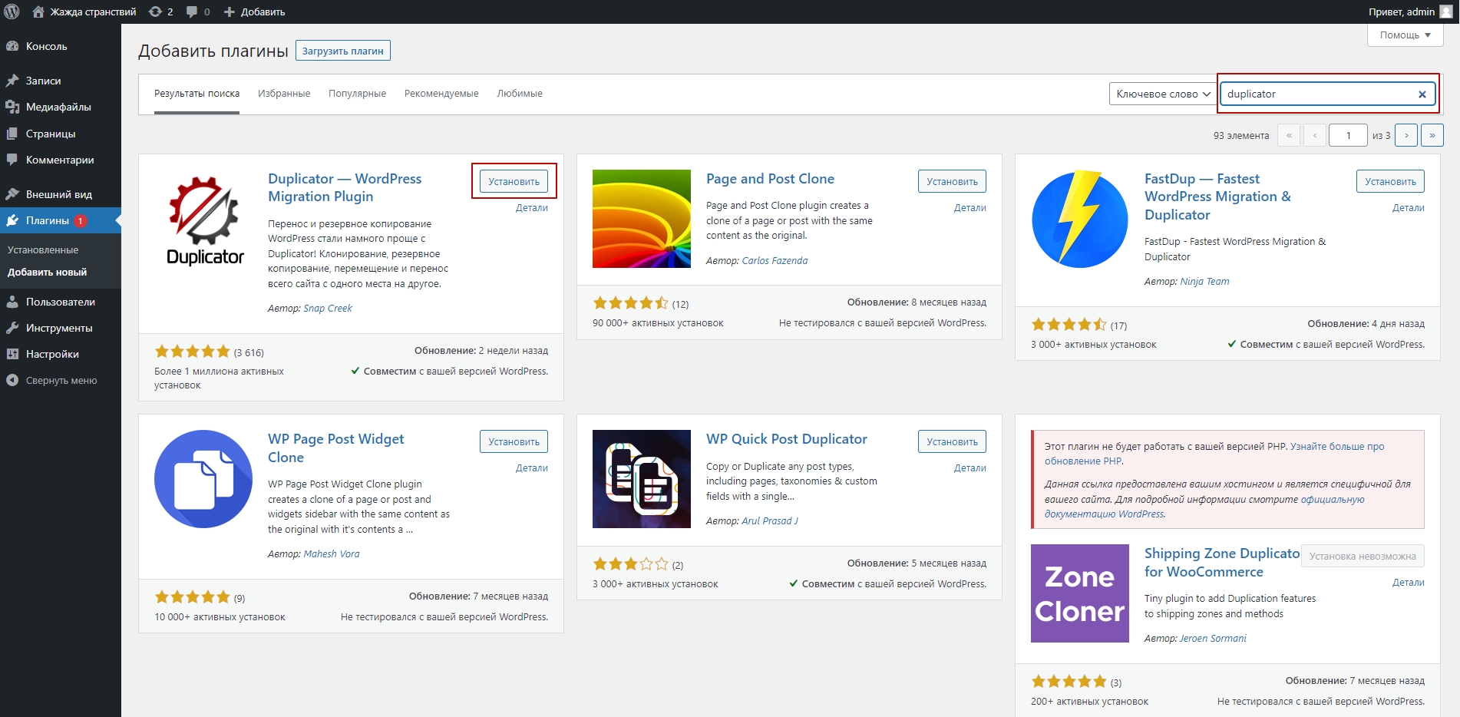Open the Комментарии sidebar menu
This screenshot has width=1460, height=717.
pyautogui.click(x=61, y=160)
